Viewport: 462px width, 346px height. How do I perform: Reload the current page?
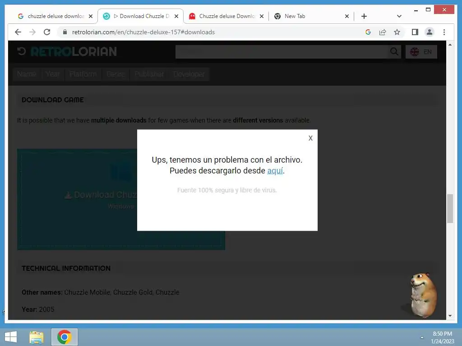click(47, 32)
